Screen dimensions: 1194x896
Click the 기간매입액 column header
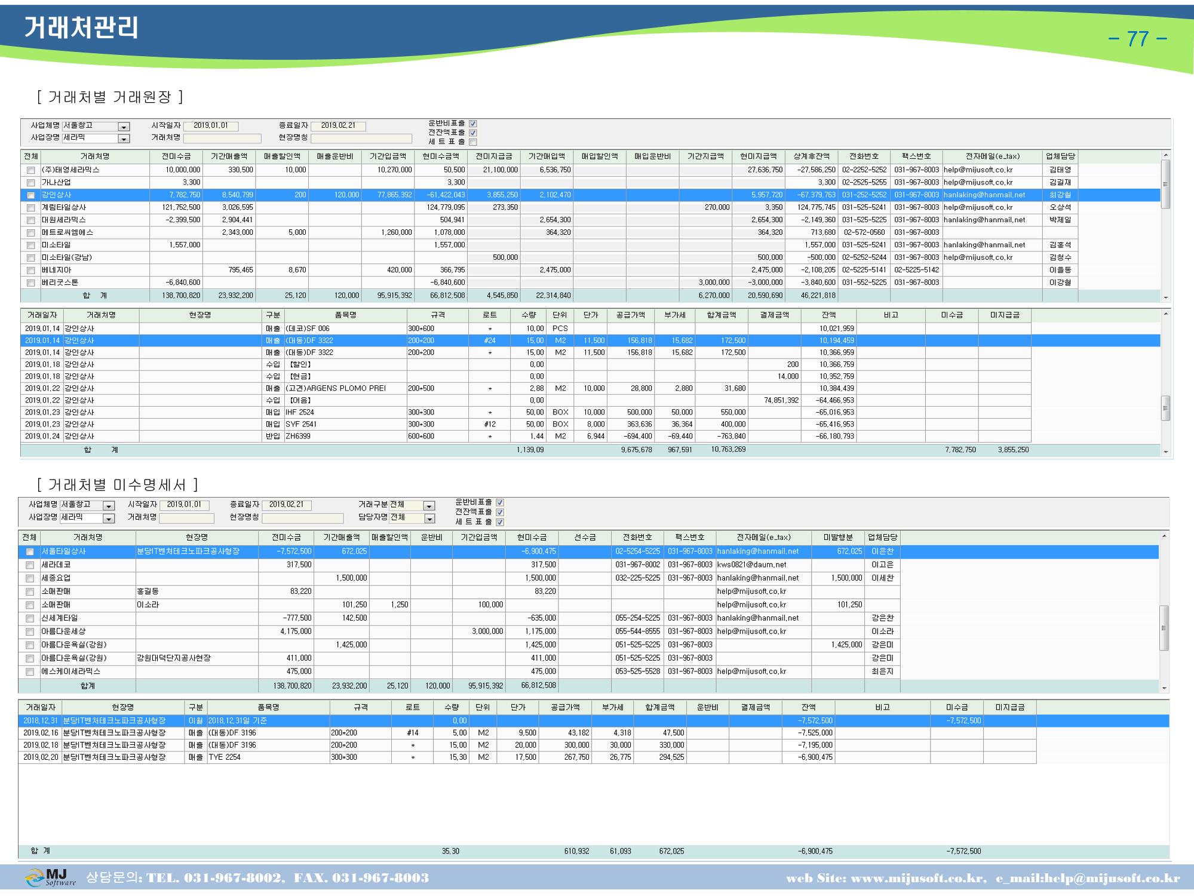click(547, 157)
